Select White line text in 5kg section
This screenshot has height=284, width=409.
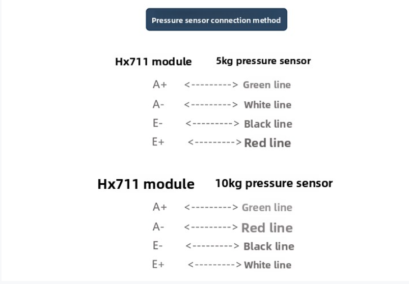[x=267, y=105]
